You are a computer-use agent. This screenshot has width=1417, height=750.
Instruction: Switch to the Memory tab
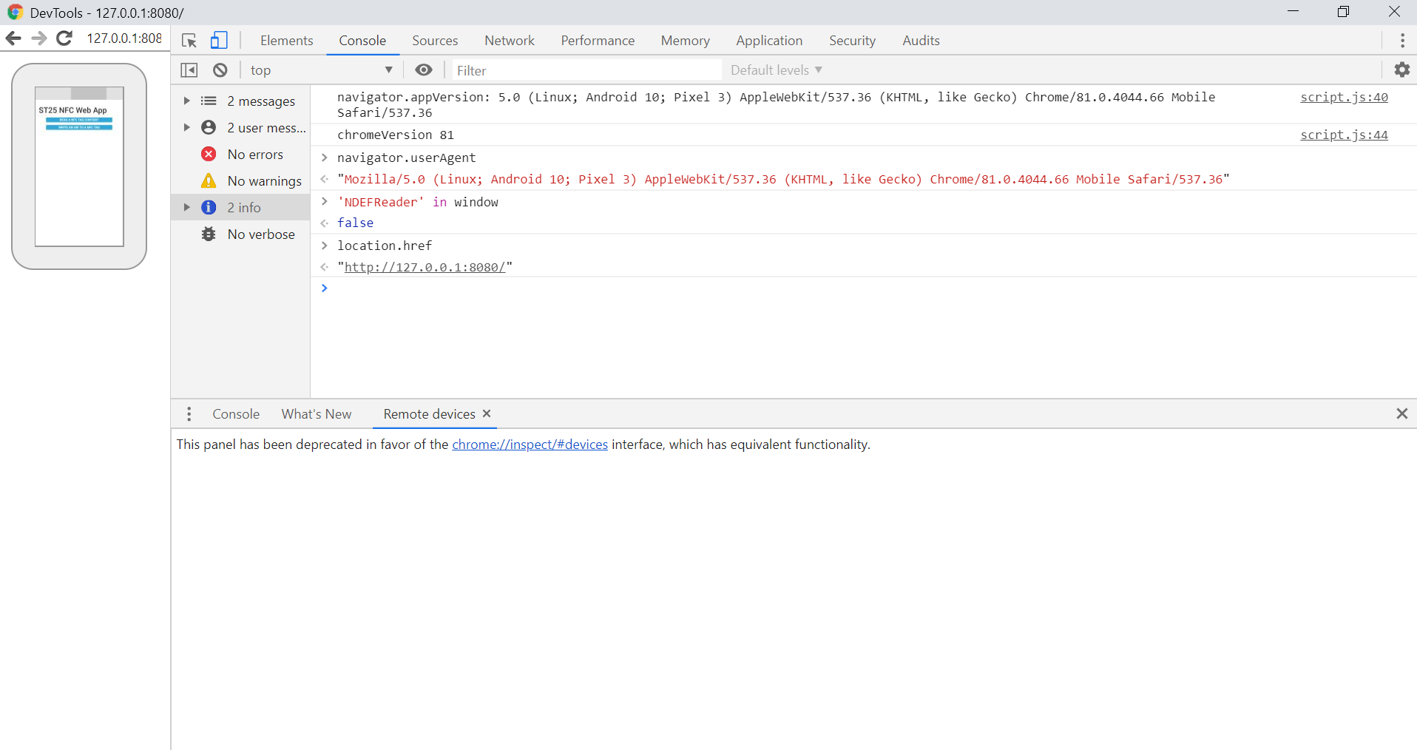(x=686, y=41)
